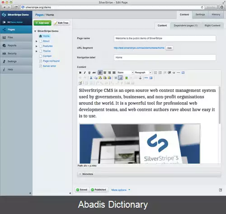The height and width of the screenshot is (214, 226).
Task: Open the Reports section in sidebar
Action: point(16,45)
